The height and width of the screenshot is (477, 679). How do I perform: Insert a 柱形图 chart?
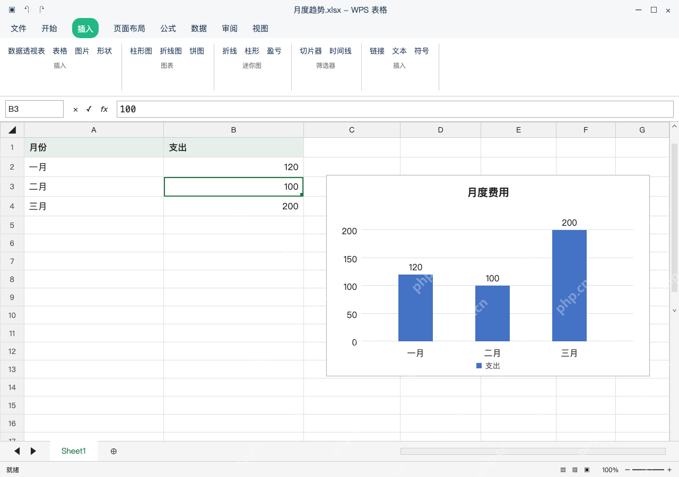(141, 51)
